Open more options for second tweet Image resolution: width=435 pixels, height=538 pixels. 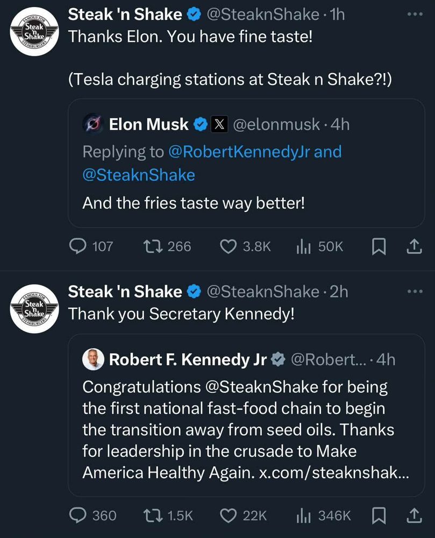pos(415,292)
